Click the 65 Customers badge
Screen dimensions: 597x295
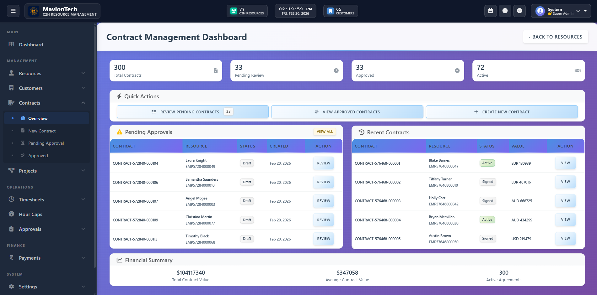341,11
